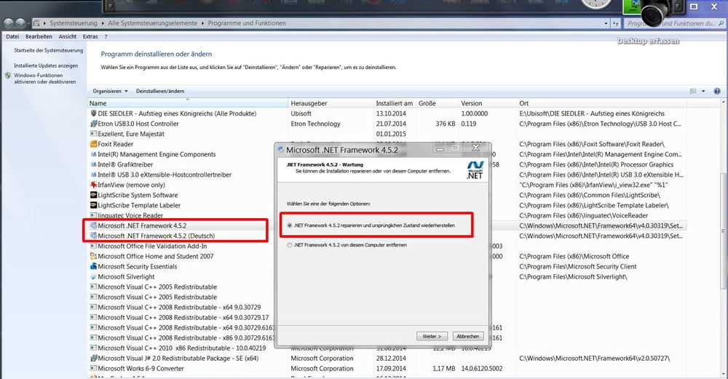Open 'Installierte Updates anzeigen' link
728x379 pixels.
46,65
